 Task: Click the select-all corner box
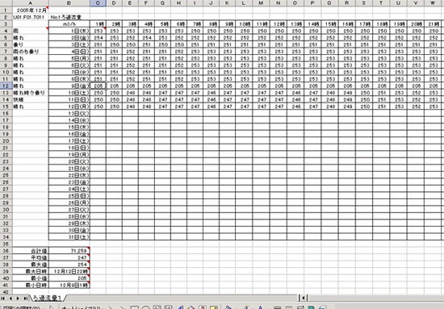pos(6,3)
